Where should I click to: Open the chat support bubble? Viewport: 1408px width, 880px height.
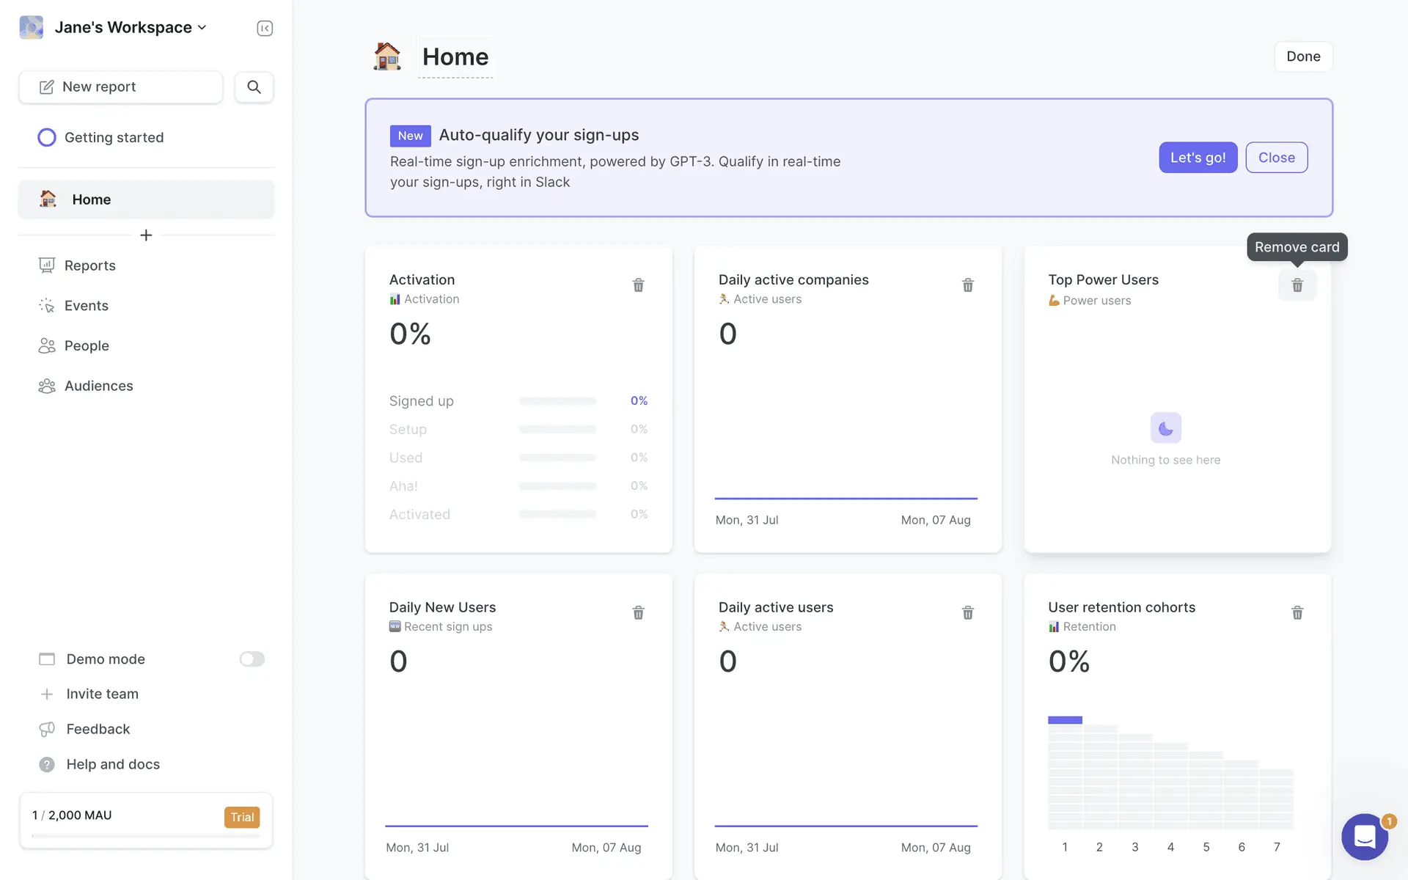pyautogui.click(x=1364, y=836)
